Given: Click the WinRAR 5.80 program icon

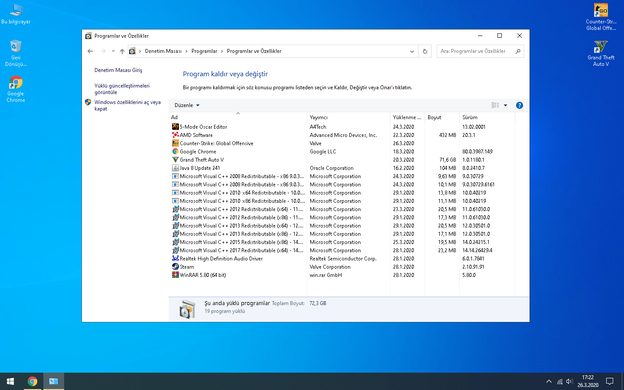Looking at the screenshot, I should [175, 275].
